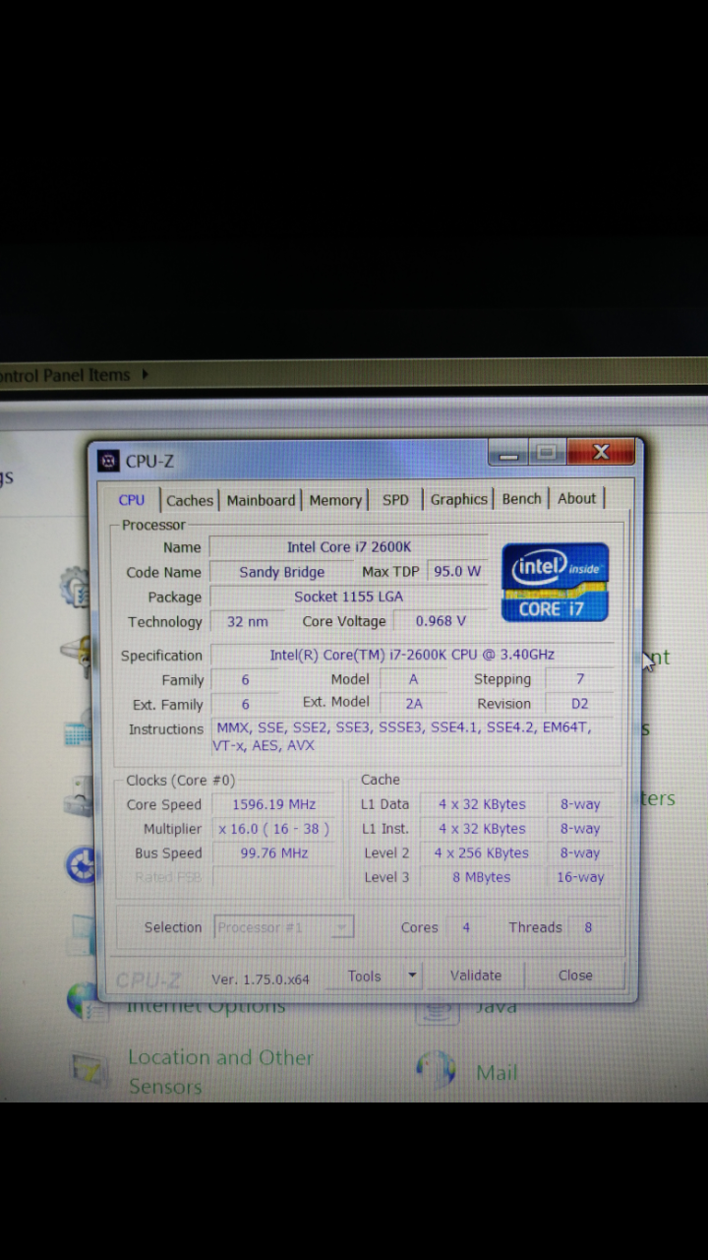This screenshot has height=1260, width=708.
Task: Switch to the Mainboard tab
Action: [261, 500]
